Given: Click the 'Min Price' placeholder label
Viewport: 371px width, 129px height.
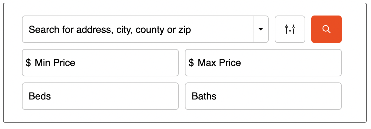Looking at the screenshot, I should pyautogui.click(x=55, y=63).
